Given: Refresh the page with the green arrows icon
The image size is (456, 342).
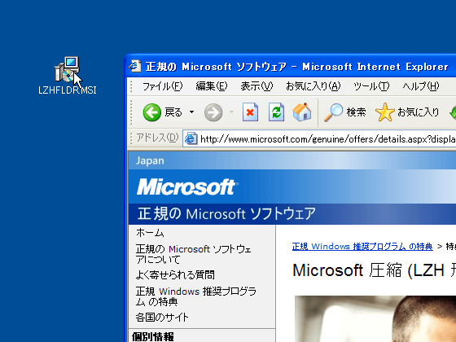Looking at the screenshot, I should point(276,112).
